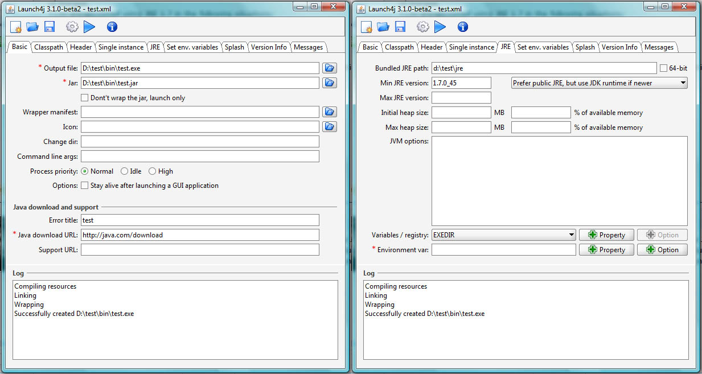Click Build wrapper gear icon in right window
The image size is (702, 374).
(422, 27)
